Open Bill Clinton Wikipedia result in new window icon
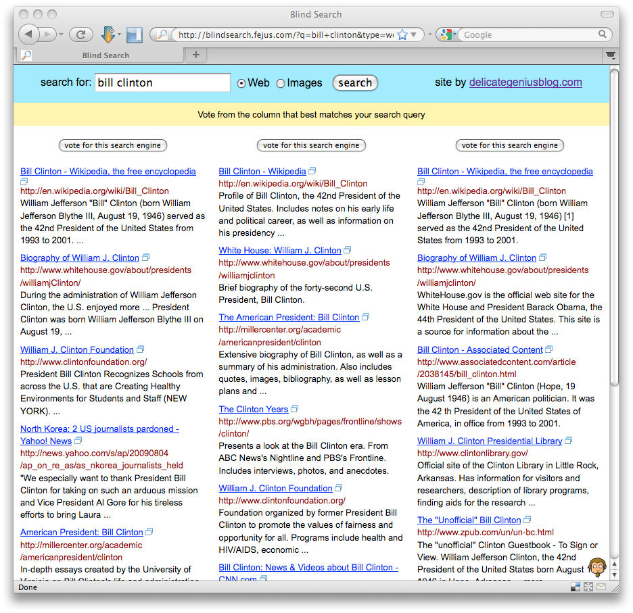 coord(312,172)
